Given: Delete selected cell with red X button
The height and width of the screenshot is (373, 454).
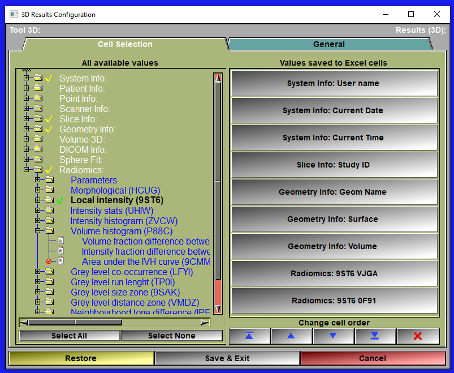Looking at the screenshot, I should click(x=418, y=336).
